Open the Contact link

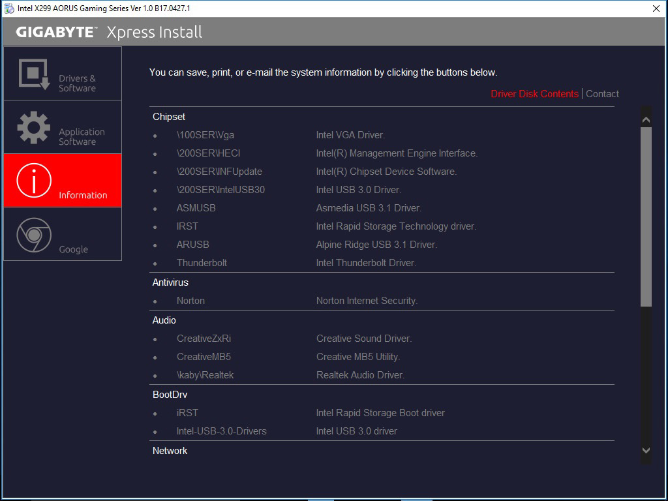602,94
